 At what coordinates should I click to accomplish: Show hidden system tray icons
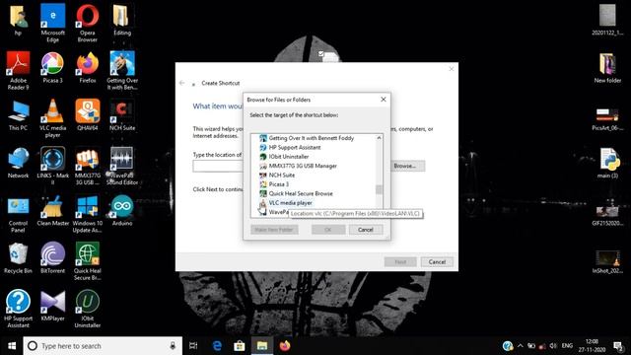(x=520, y=346)
